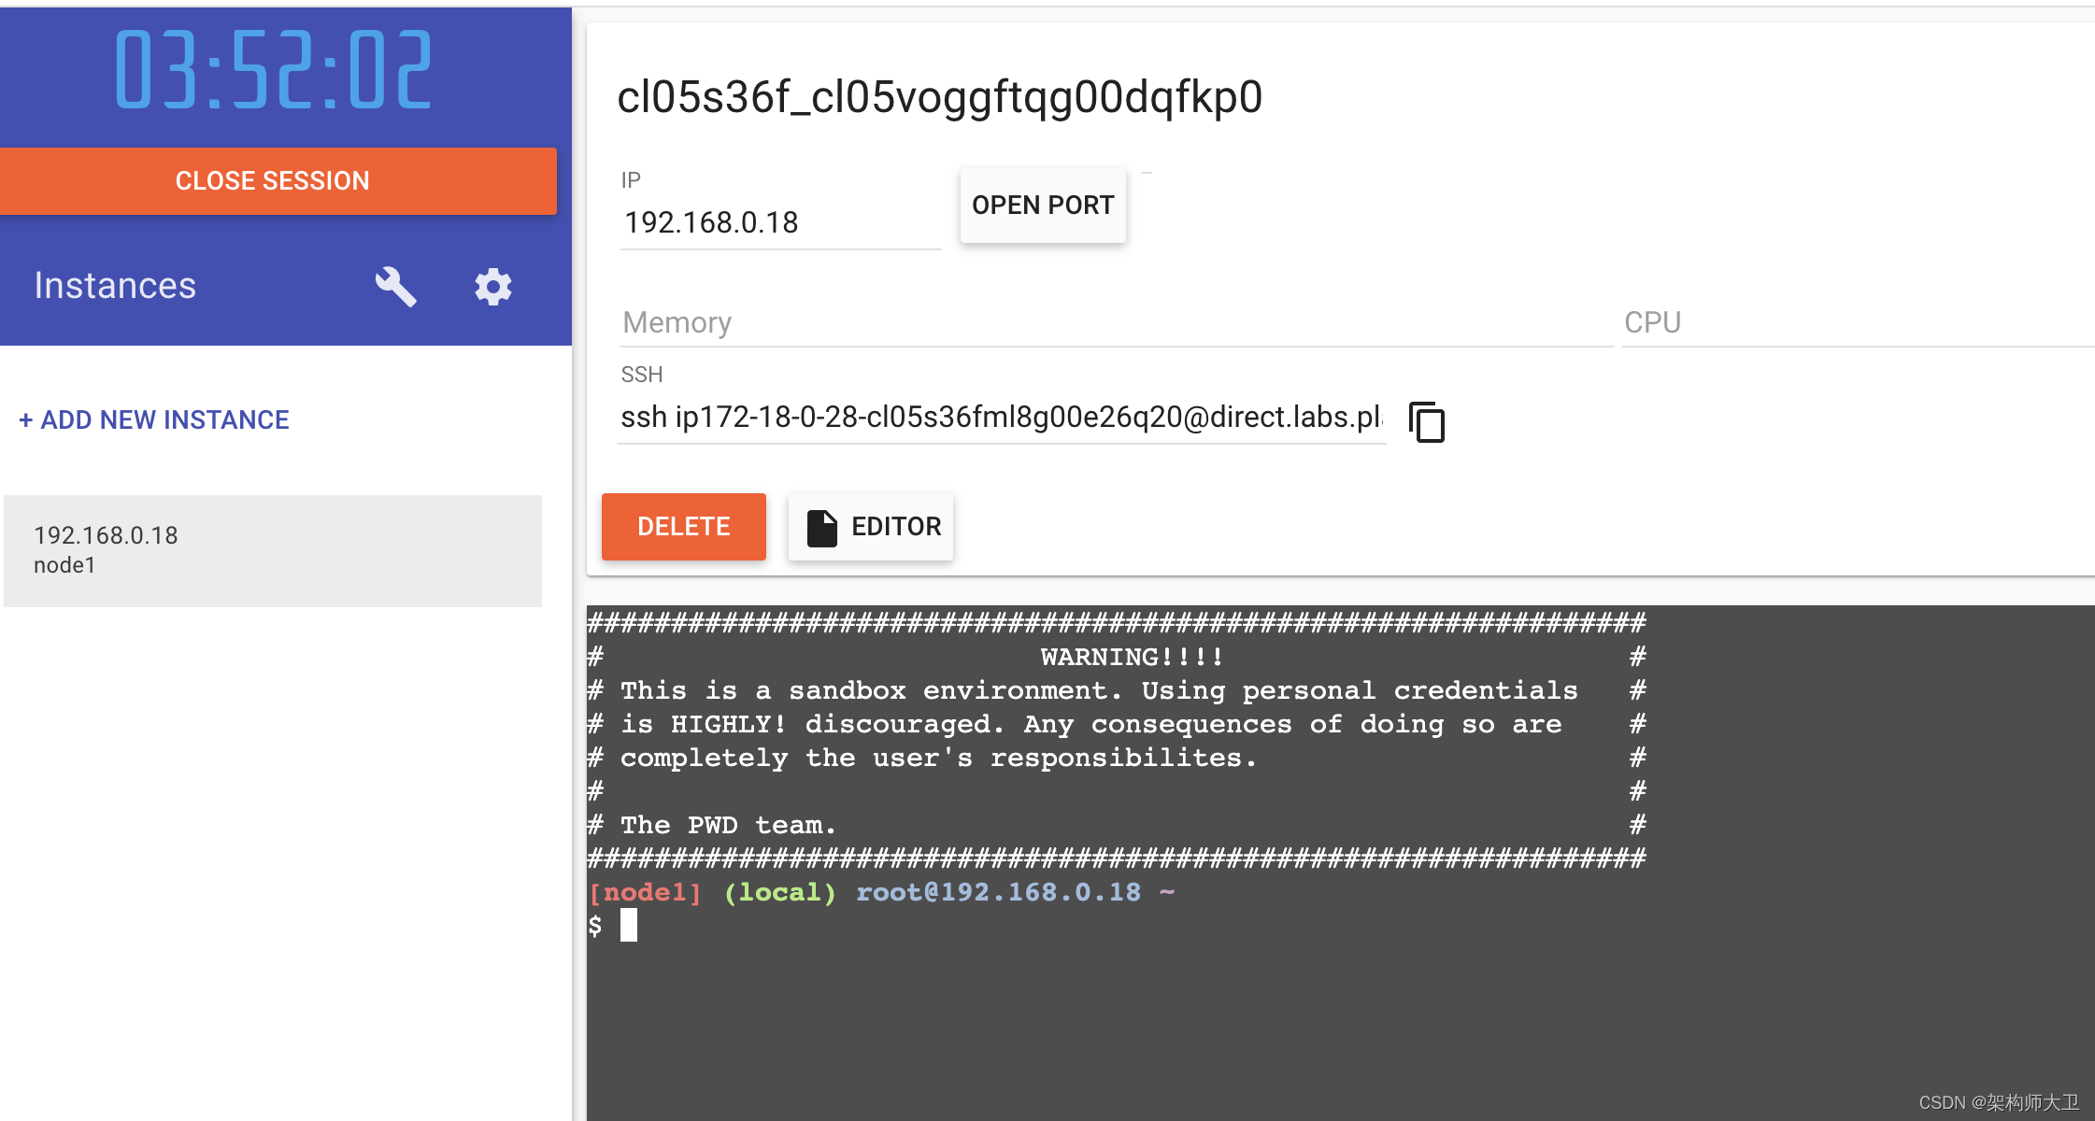Click the terminal cursor block

pyautogui.click(x=629, y=926)
